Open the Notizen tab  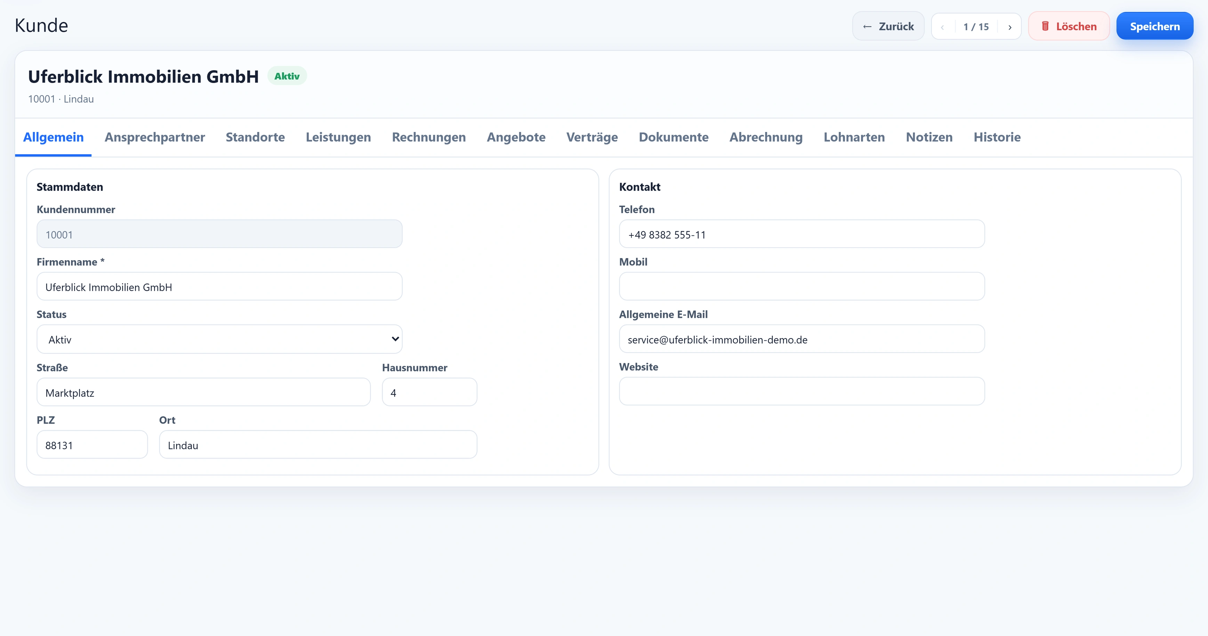click(929, 137)
